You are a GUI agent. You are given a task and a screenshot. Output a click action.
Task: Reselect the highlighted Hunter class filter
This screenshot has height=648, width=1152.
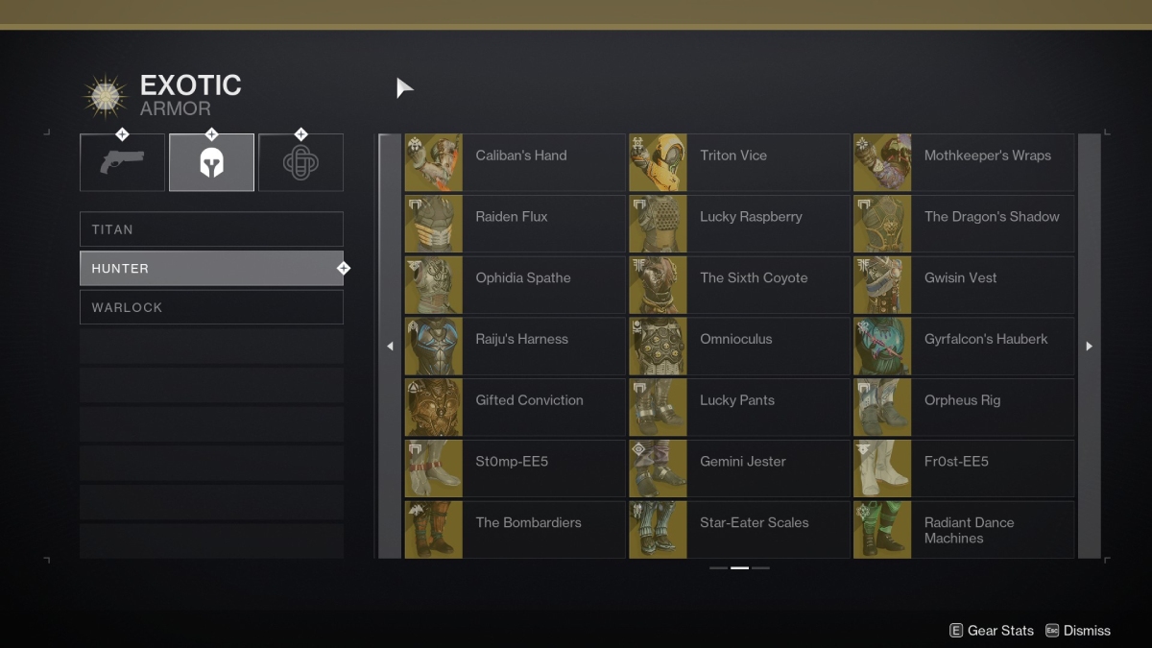211,268
